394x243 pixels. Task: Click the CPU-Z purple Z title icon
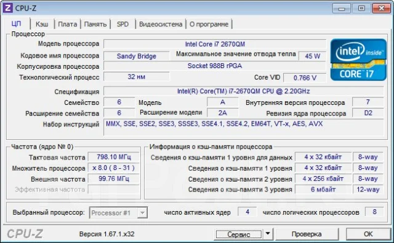[8, 8]
